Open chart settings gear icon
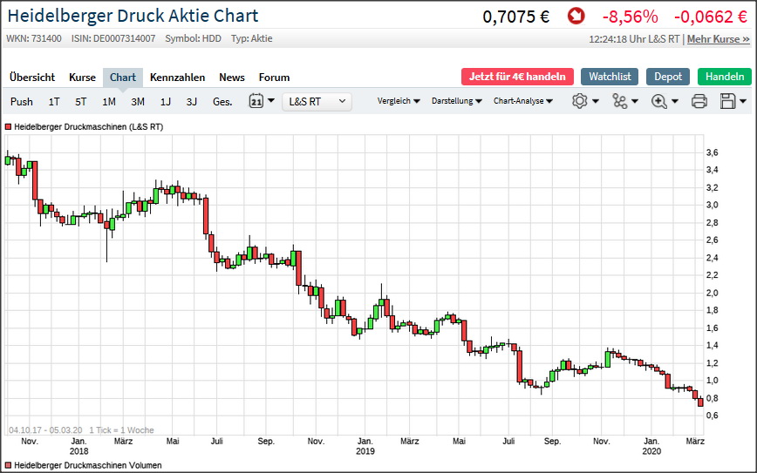757x473 pixels. tap(584, 101)
